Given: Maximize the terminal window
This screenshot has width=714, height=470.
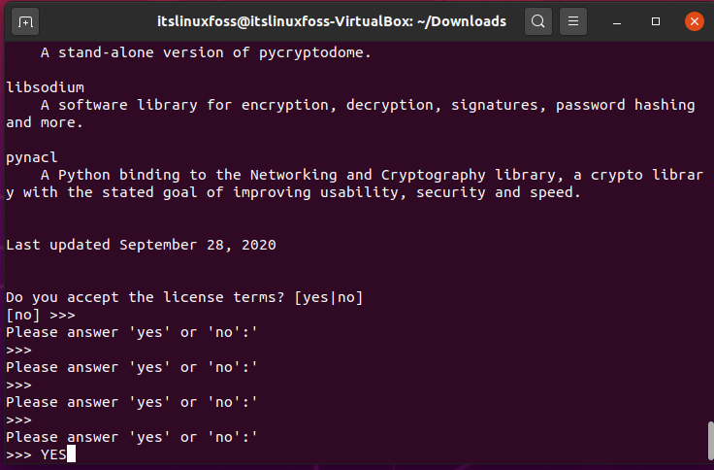Looking at the screenshot, I should tap(656, 21).
